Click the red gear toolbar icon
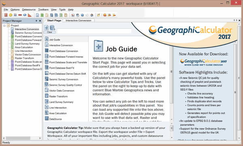243x146 pixels. (105, 15)
